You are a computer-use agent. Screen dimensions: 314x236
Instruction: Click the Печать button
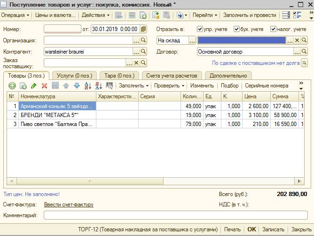coord(232,229)
